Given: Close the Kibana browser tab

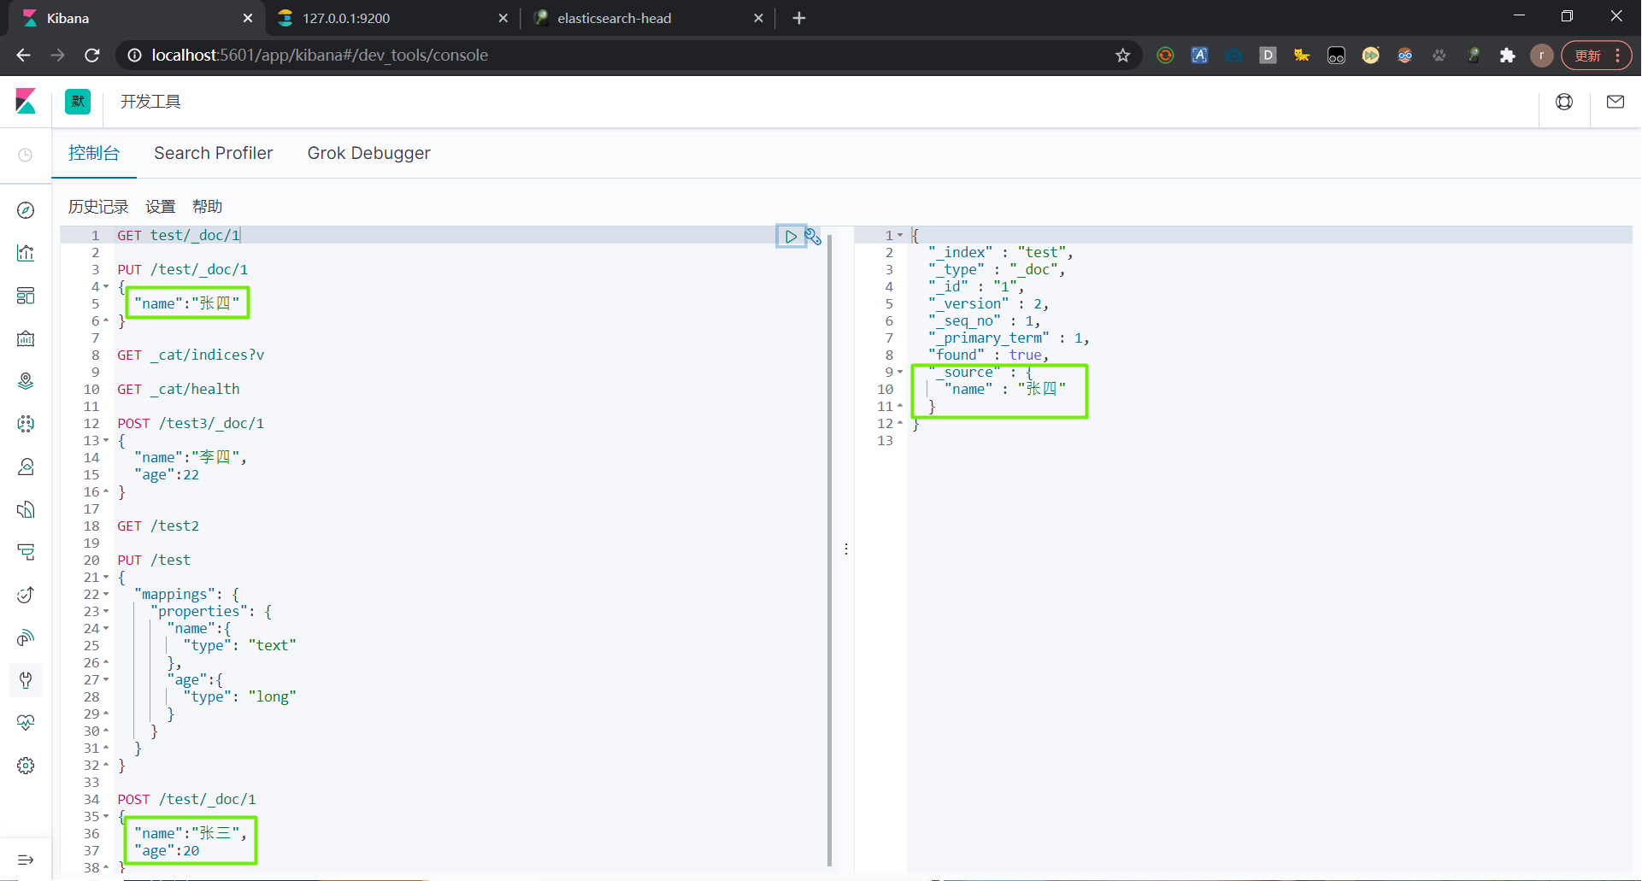Looking at the screenshot, I should [248, 18].
